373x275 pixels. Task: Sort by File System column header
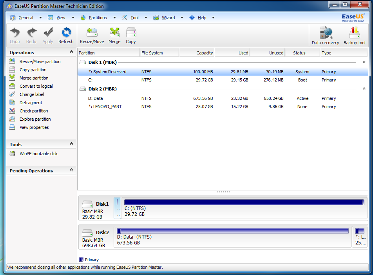pos(159,53)
